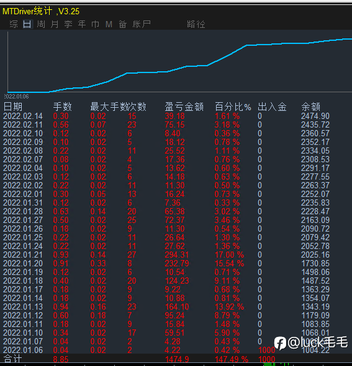Click percentage 15.54 %
Screen dimensions: 352x366
tap(229, 263)
